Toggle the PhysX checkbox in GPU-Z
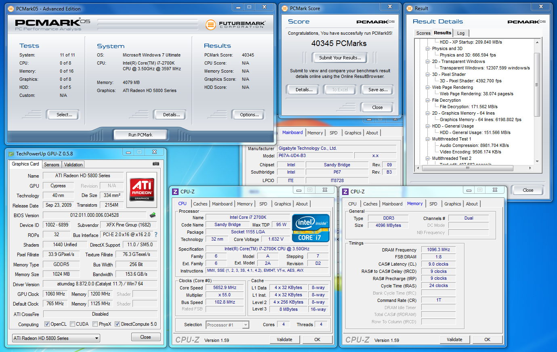This screenshot has width=557, height=352. click(x=95, y=324)
